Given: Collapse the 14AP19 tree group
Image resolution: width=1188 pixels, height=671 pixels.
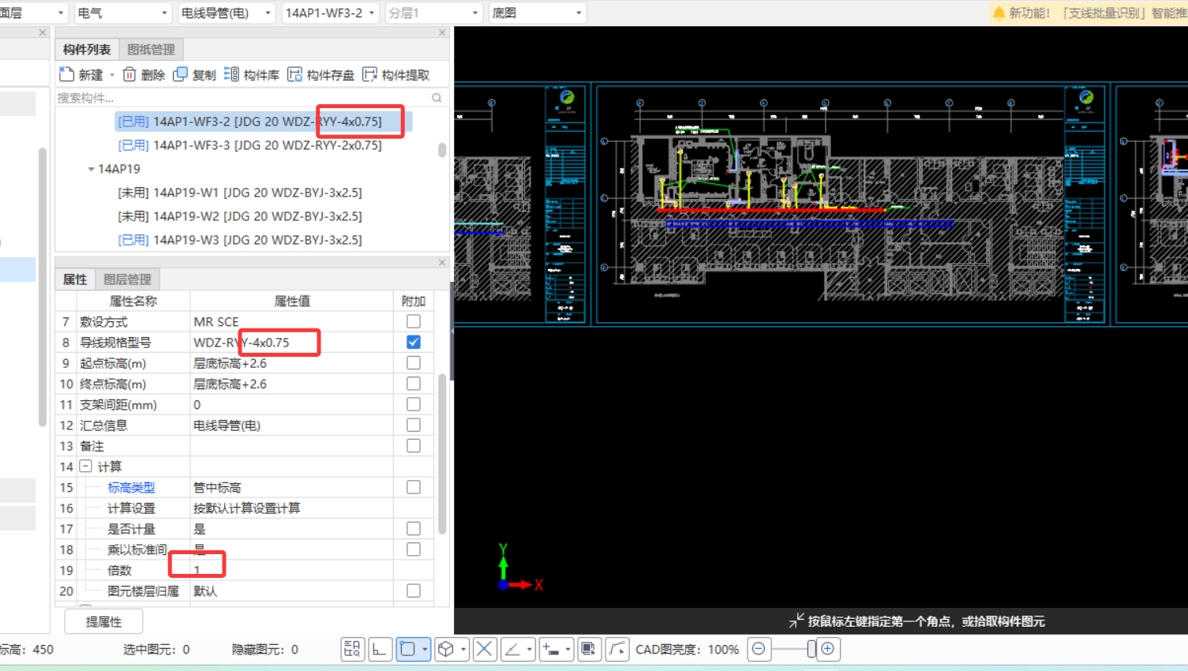Looking at the screenshot, I should click(x=91, y=169).
